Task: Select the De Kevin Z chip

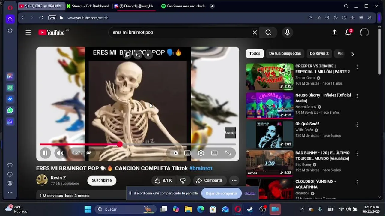Action: tap(319, 53)
